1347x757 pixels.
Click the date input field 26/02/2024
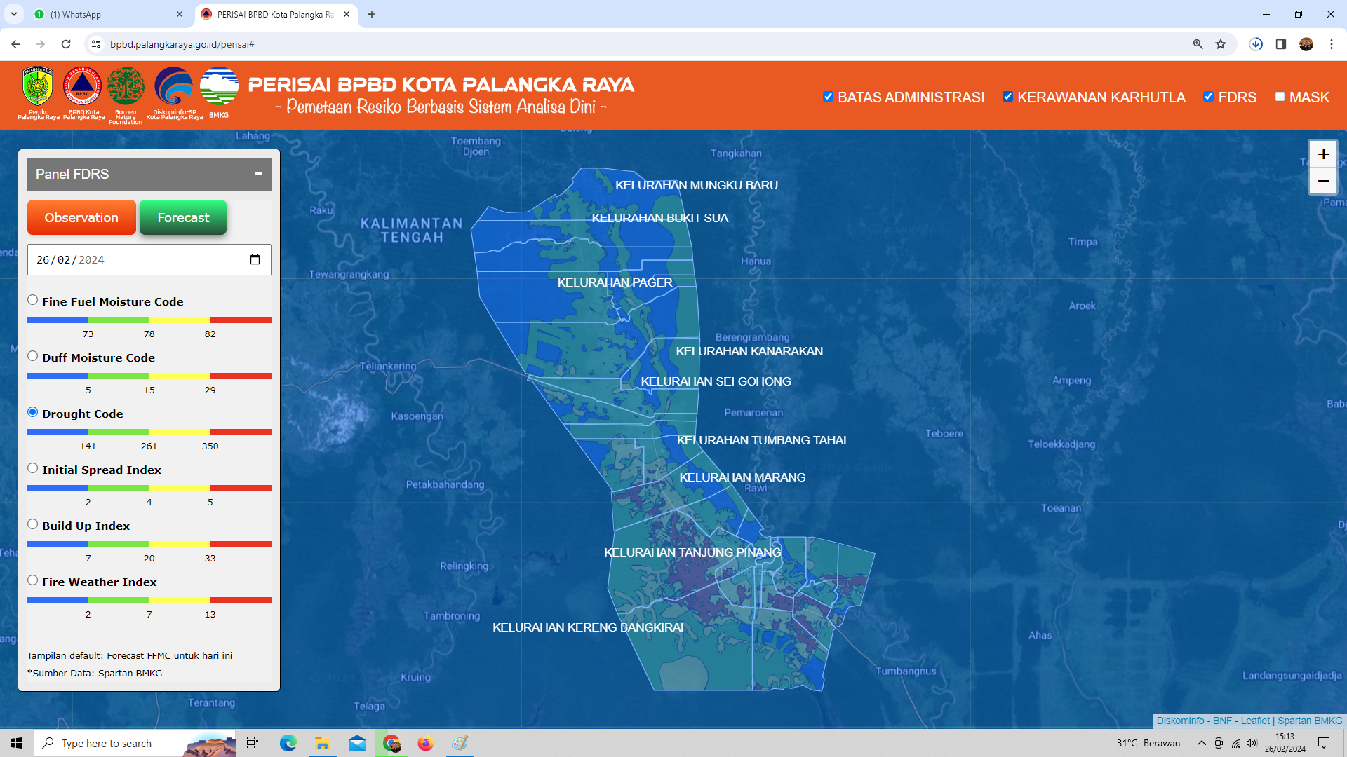[149, 260]
